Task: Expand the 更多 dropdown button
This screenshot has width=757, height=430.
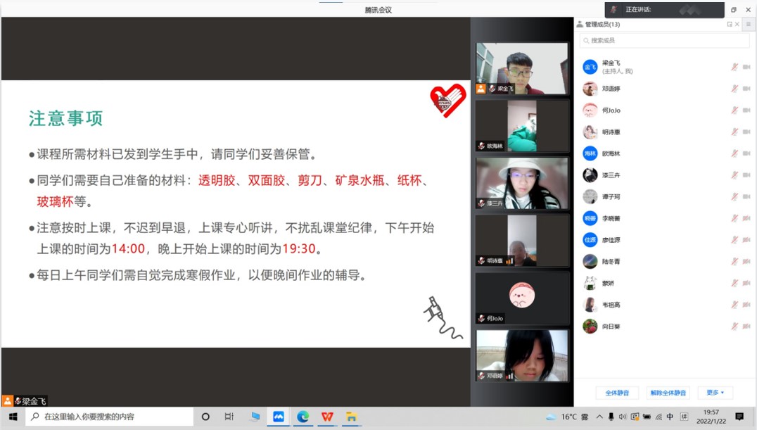Action: [x=715, y=393]
